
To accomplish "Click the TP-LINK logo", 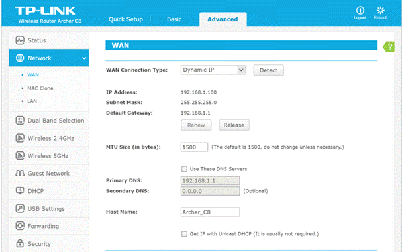I will click(46, 11).
